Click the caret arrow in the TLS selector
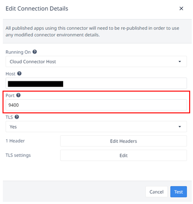 179,127
